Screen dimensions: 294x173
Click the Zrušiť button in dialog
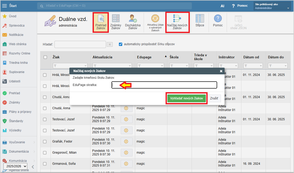214,98
